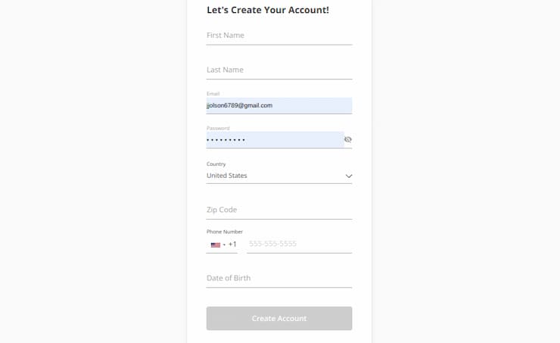Click the small Password label
Viewport: 560px width, 343px height.
click(218, 128)
